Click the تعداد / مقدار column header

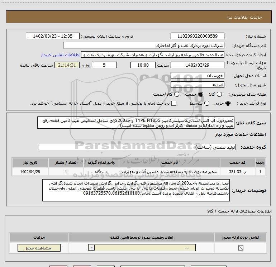(66, 162)
